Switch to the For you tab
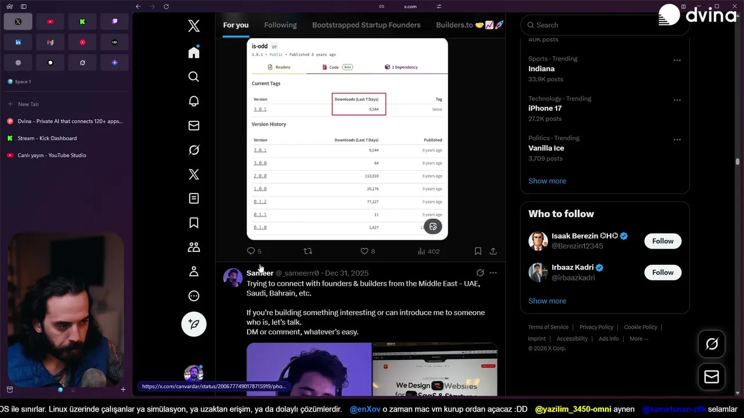744x418 pixels. (x=236, y=25)
